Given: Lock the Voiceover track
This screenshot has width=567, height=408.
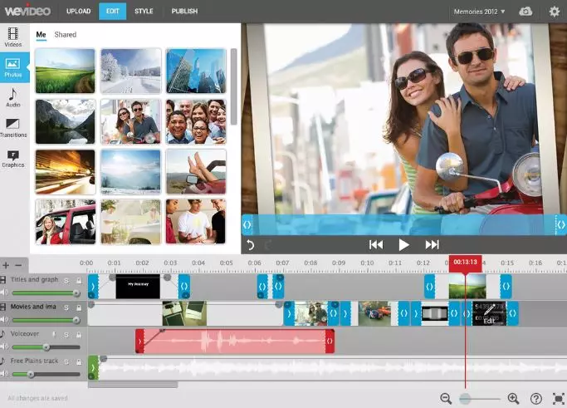Looking at the screenshot, I should coord(79,335).
